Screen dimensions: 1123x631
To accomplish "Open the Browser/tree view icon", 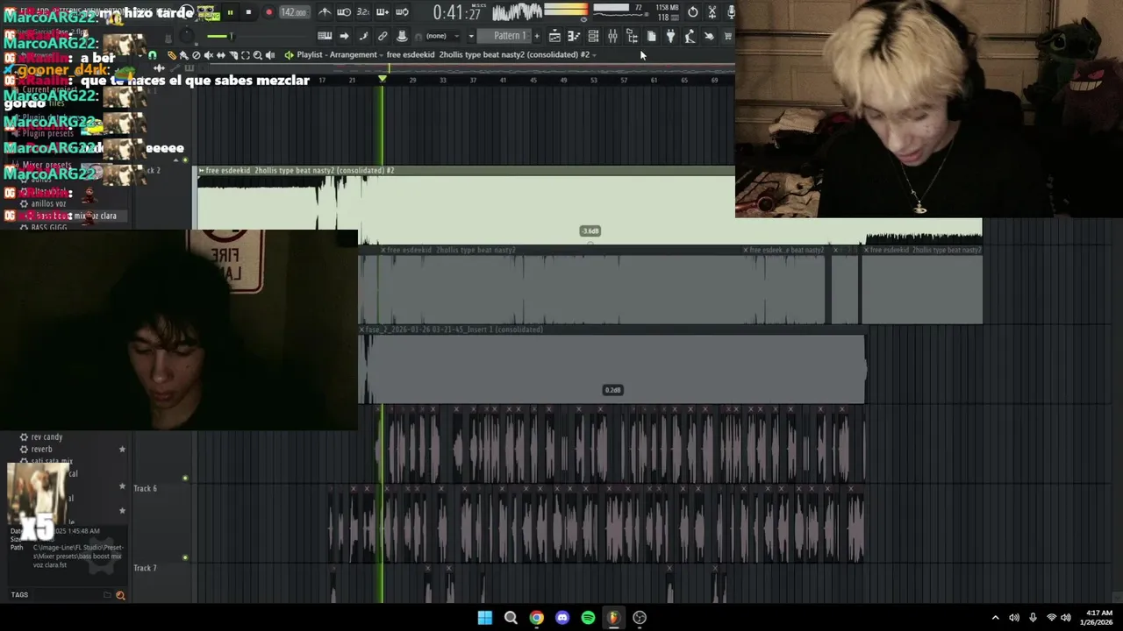I will pos(632,36).
